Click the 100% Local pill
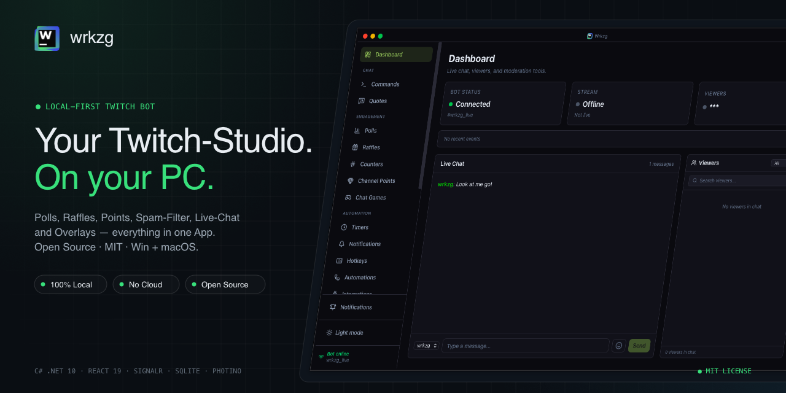The image size is (786, 393). (x=71, y=284)
